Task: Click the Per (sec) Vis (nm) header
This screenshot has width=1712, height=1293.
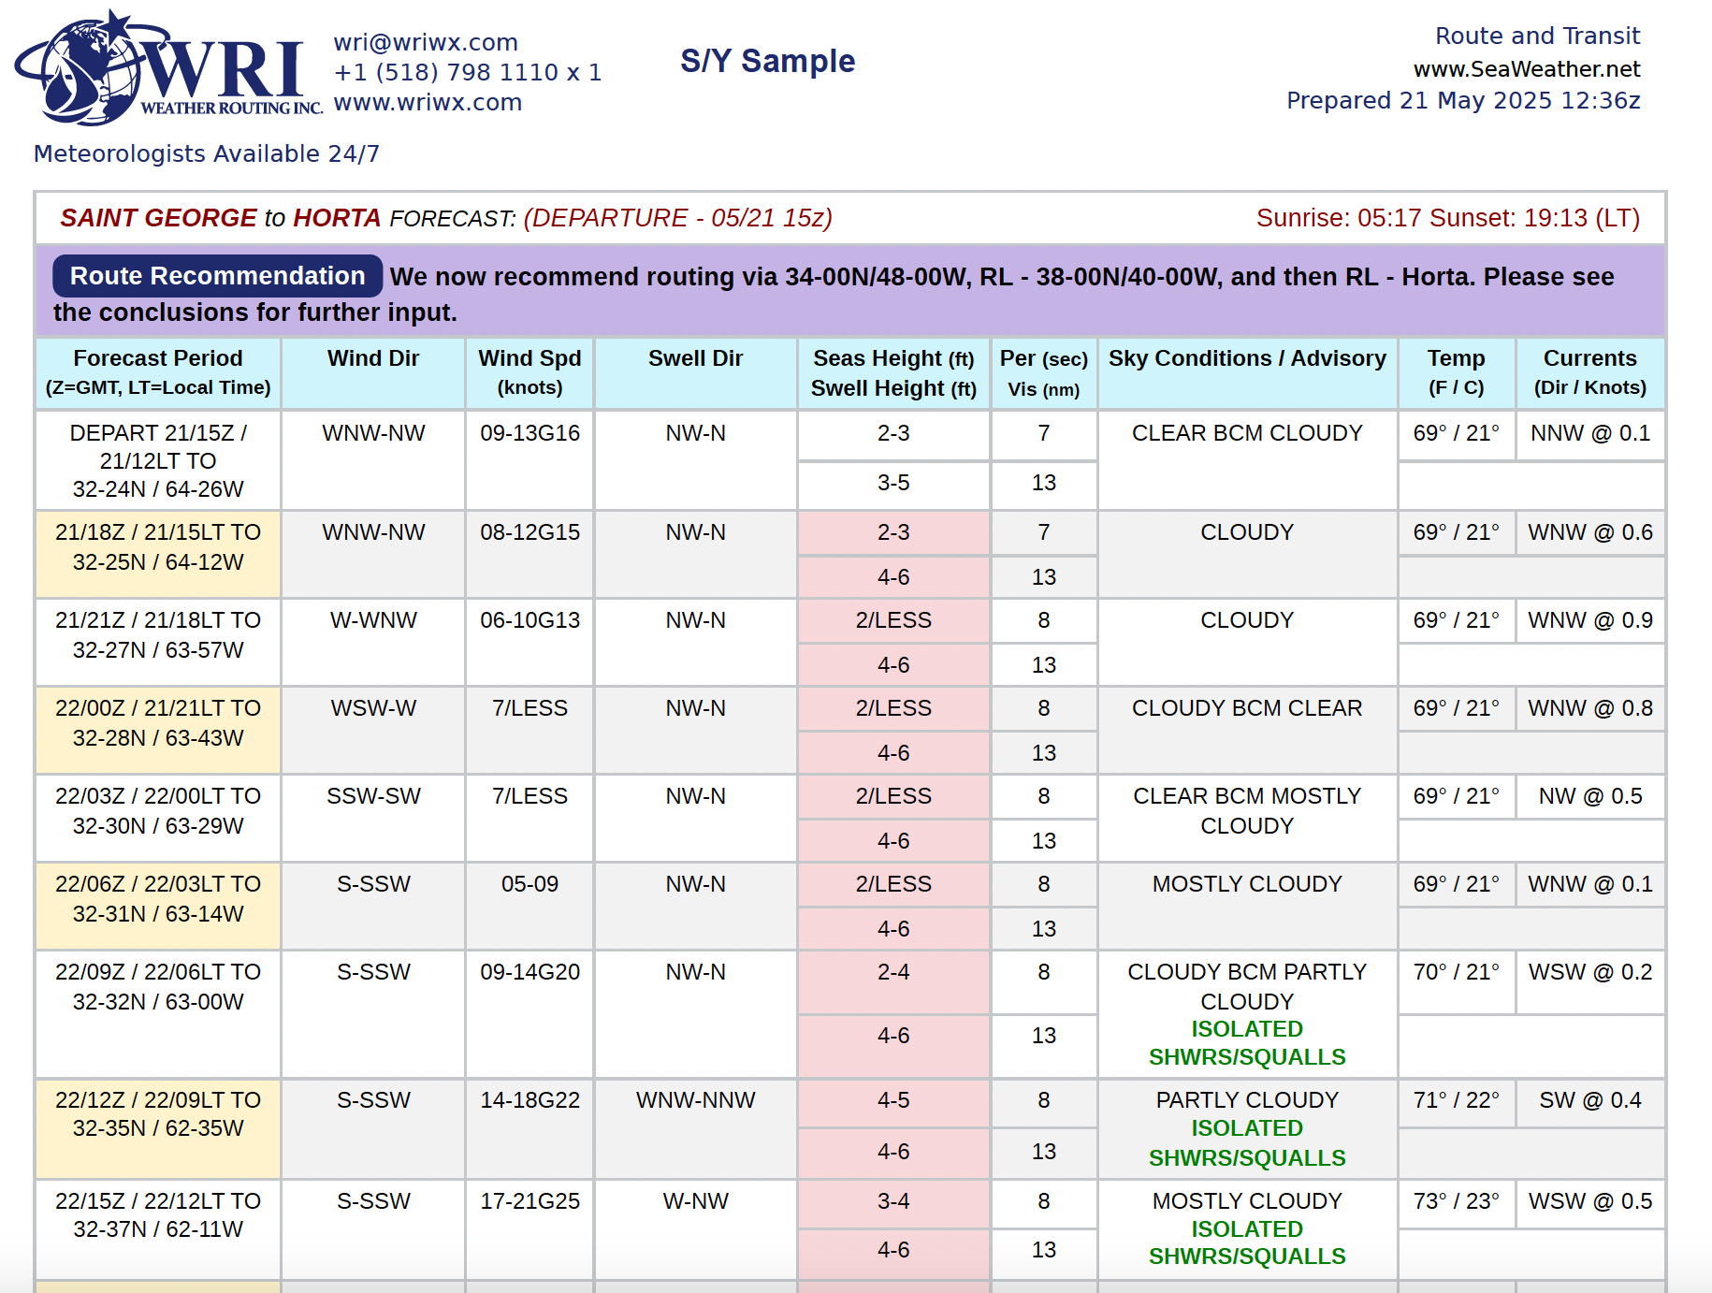Action: tap(1044, 373)
